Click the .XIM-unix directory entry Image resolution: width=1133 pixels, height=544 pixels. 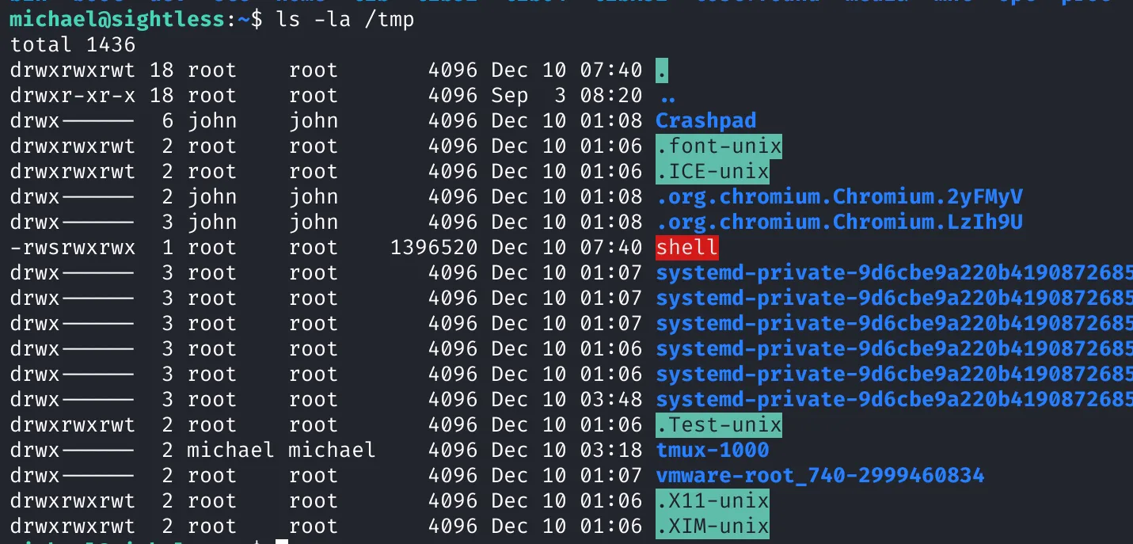(x=713, y=526)
